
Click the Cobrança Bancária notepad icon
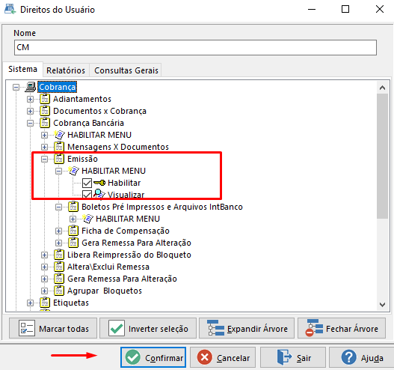tap(45, 123)
